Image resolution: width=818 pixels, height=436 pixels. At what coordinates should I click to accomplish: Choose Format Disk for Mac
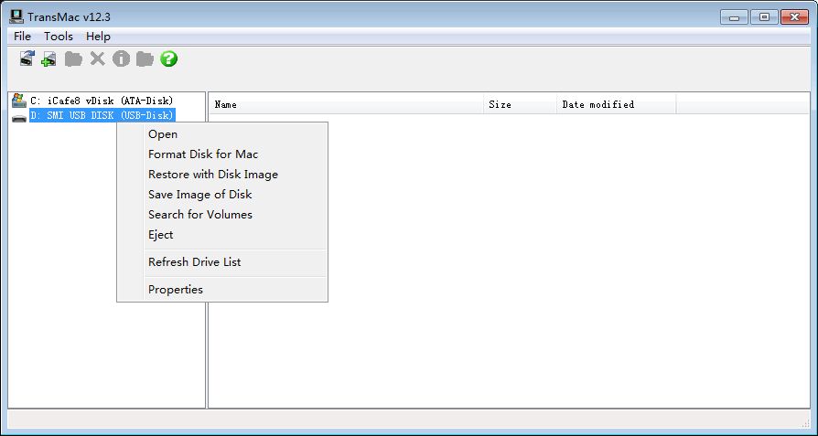(x=203, y=154)
